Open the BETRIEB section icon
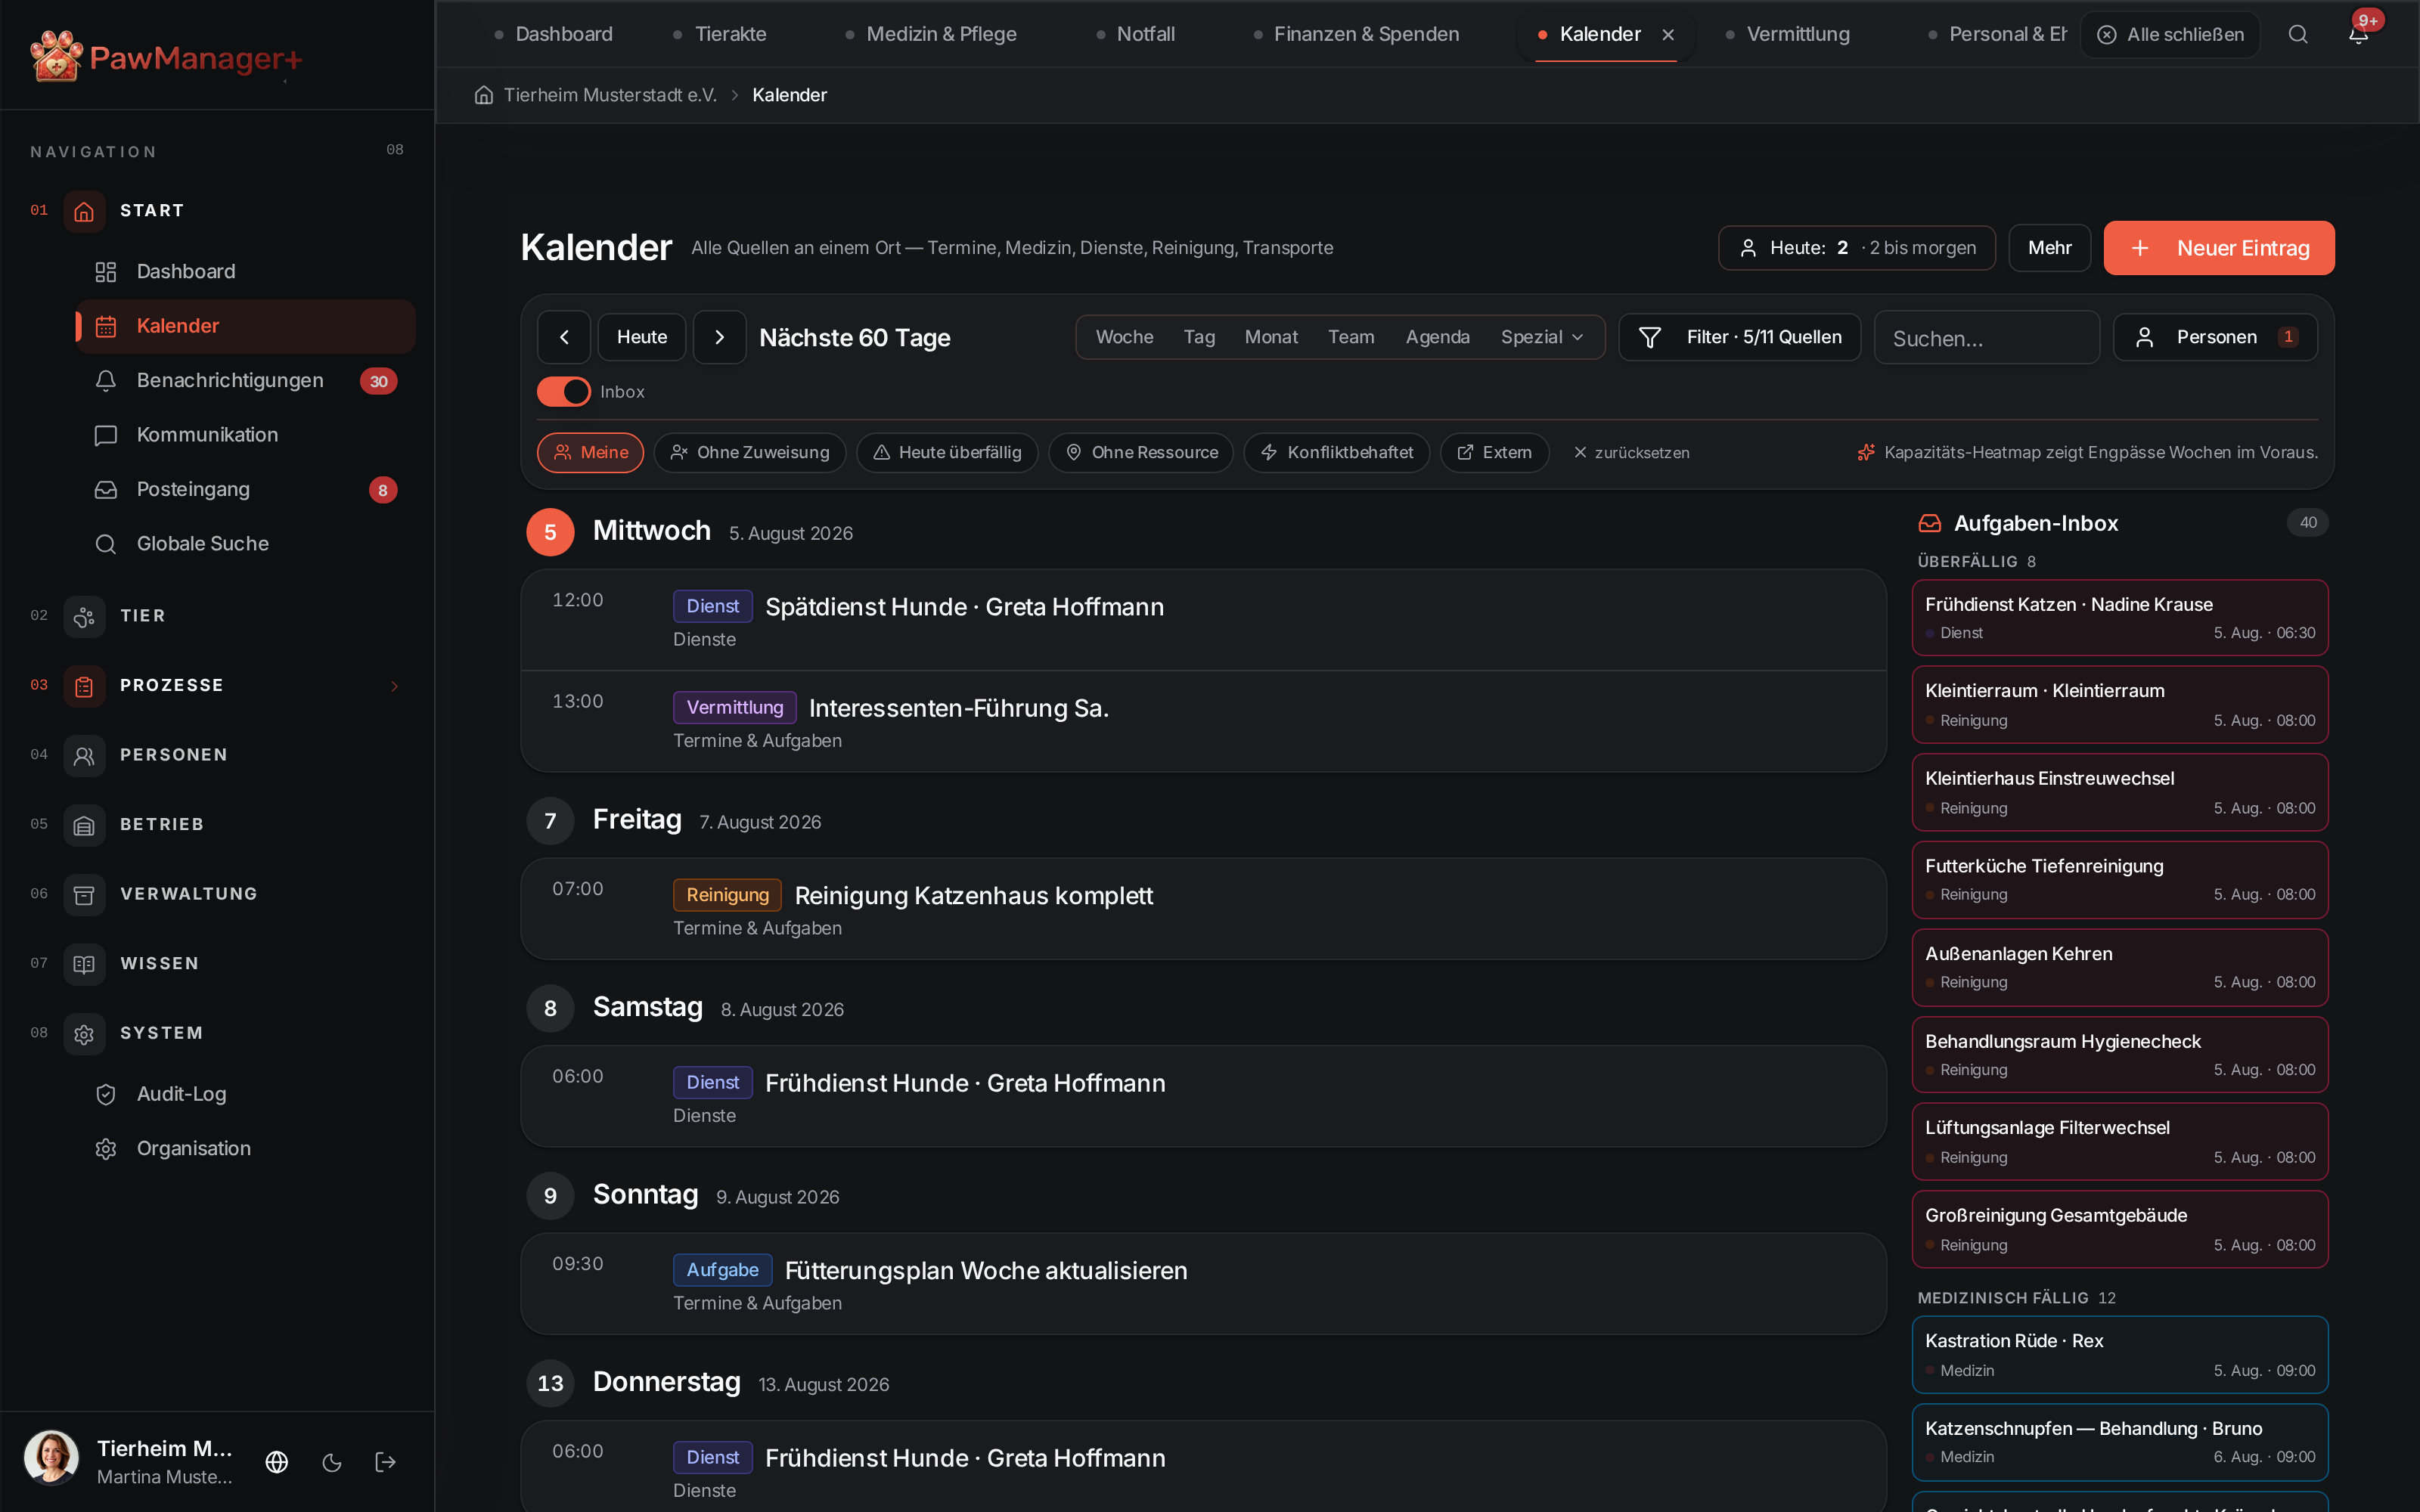 84,825
